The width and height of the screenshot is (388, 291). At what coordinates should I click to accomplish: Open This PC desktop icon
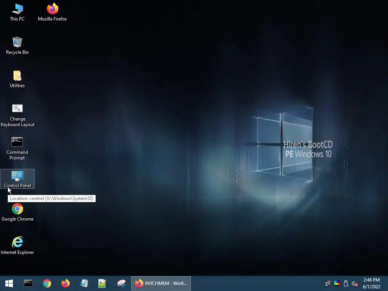(17, 12)
